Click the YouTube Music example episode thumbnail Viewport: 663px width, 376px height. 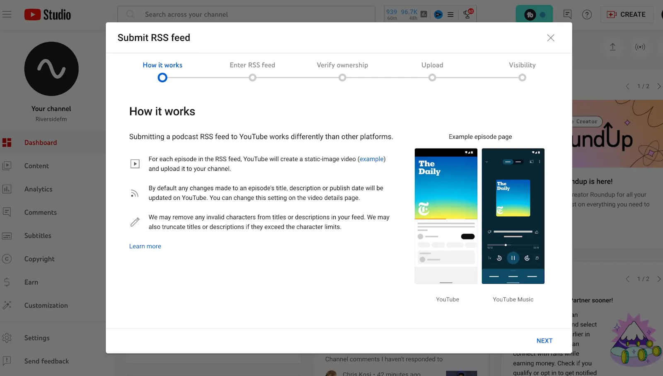pyautogui.click(x=513, y=216)
